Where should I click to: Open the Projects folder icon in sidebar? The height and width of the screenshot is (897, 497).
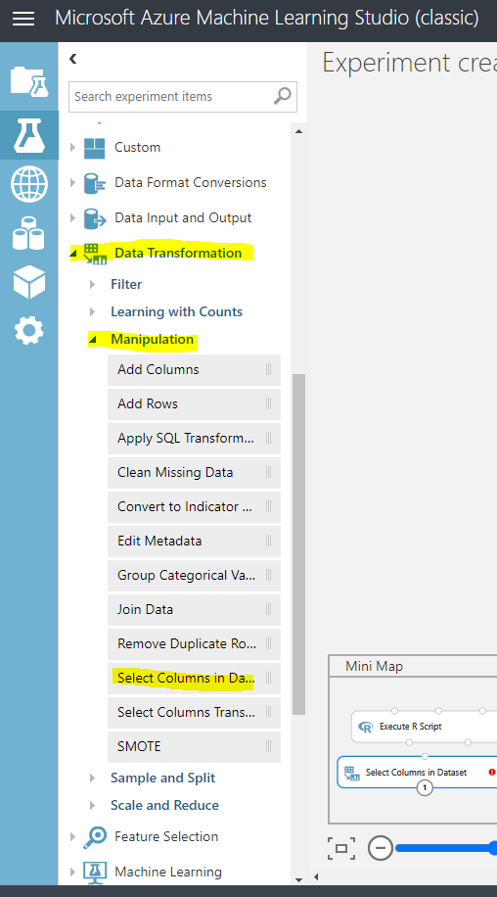coord(29,81)
